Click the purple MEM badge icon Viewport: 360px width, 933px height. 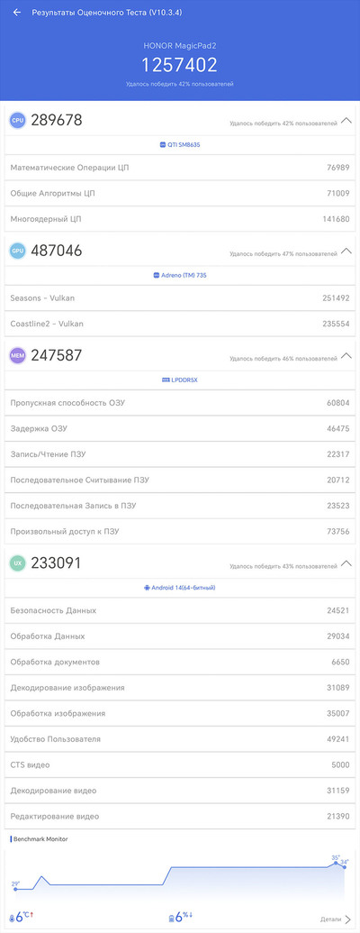coord(17,356)
